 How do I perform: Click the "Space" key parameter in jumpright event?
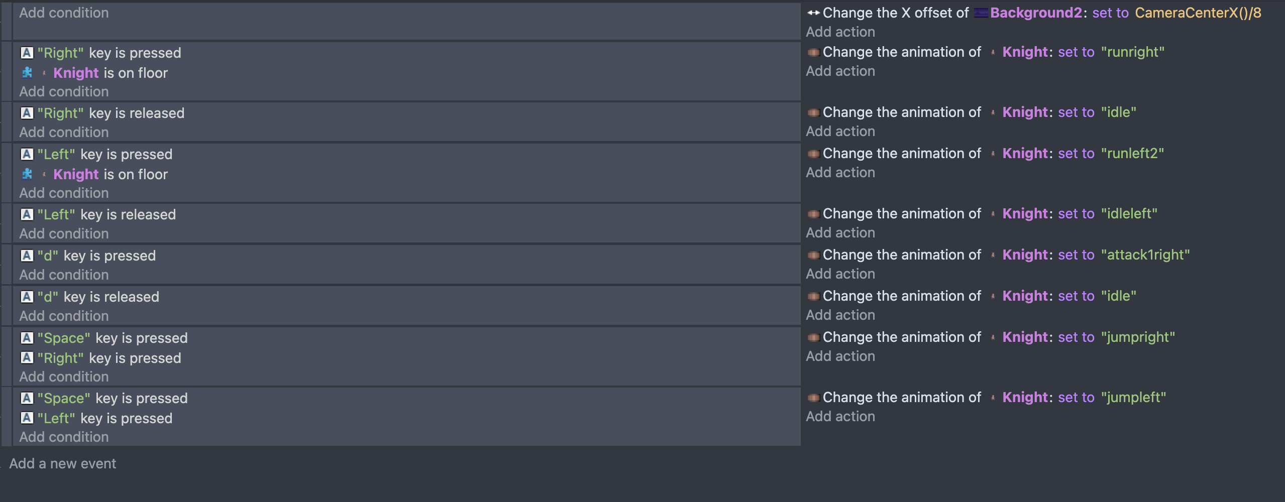tap(64, 338)
